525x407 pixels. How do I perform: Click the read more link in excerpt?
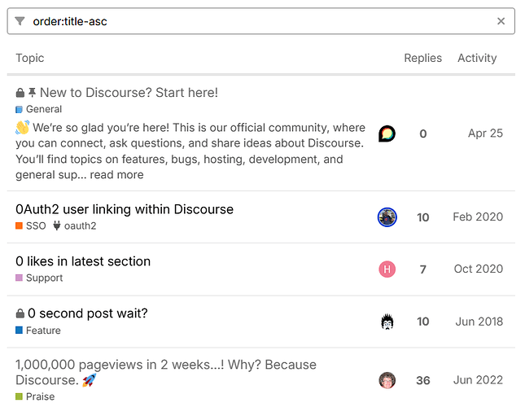pyautogui.click(x=116, y=175)
